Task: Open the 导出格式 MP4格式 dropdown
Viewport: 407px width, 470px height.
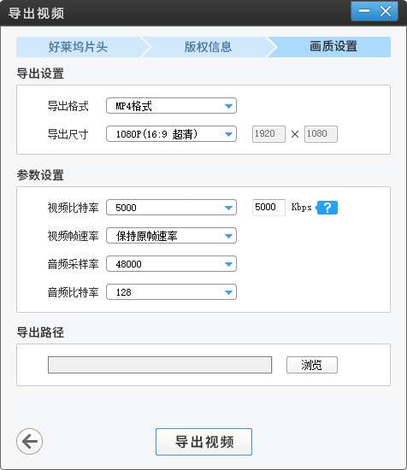Action: pos(171,106)
